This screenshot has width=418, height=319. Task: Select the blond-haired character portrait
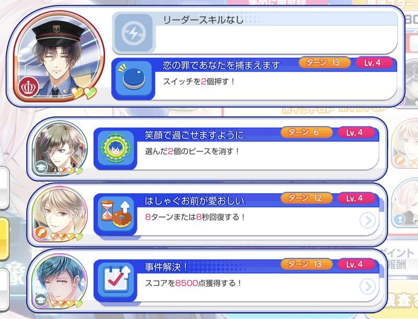[60, 215]
